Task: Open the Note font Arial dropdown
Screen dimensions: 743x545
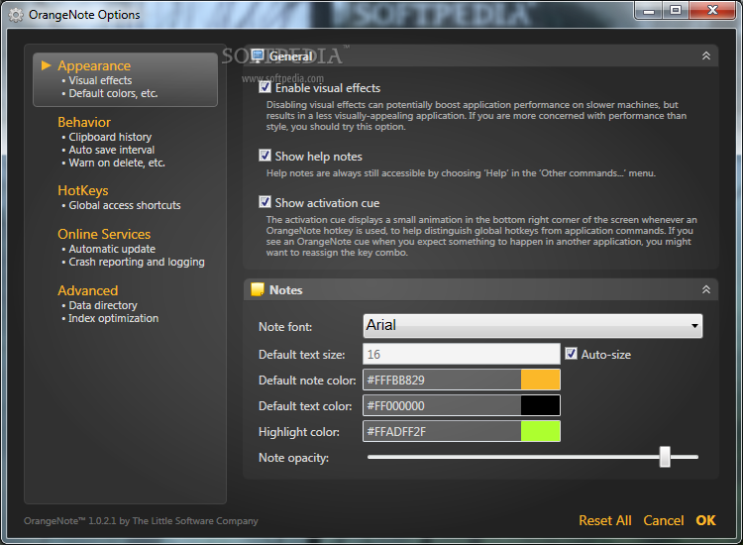Action: click(533, 326)
